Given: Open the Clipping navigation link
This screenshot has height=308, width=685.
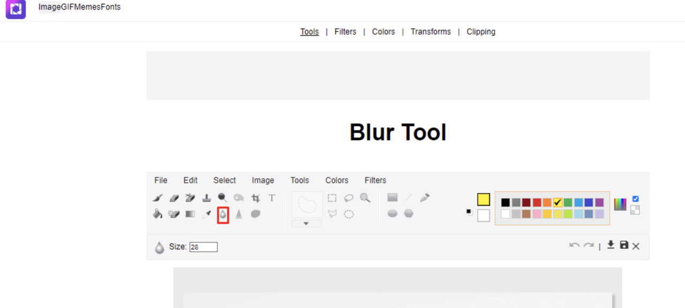Looking at the screenshot, I should (481, 32).
